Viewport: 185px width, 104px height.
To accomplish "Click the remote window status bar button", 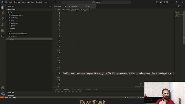I will (x=2, y=98).
